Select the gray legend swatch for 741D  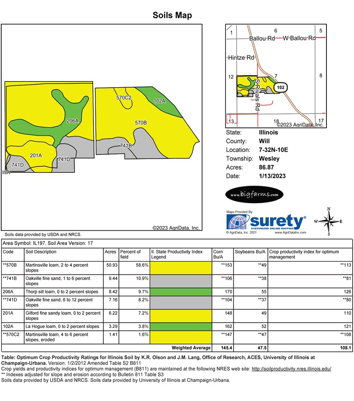coord(181,303)
